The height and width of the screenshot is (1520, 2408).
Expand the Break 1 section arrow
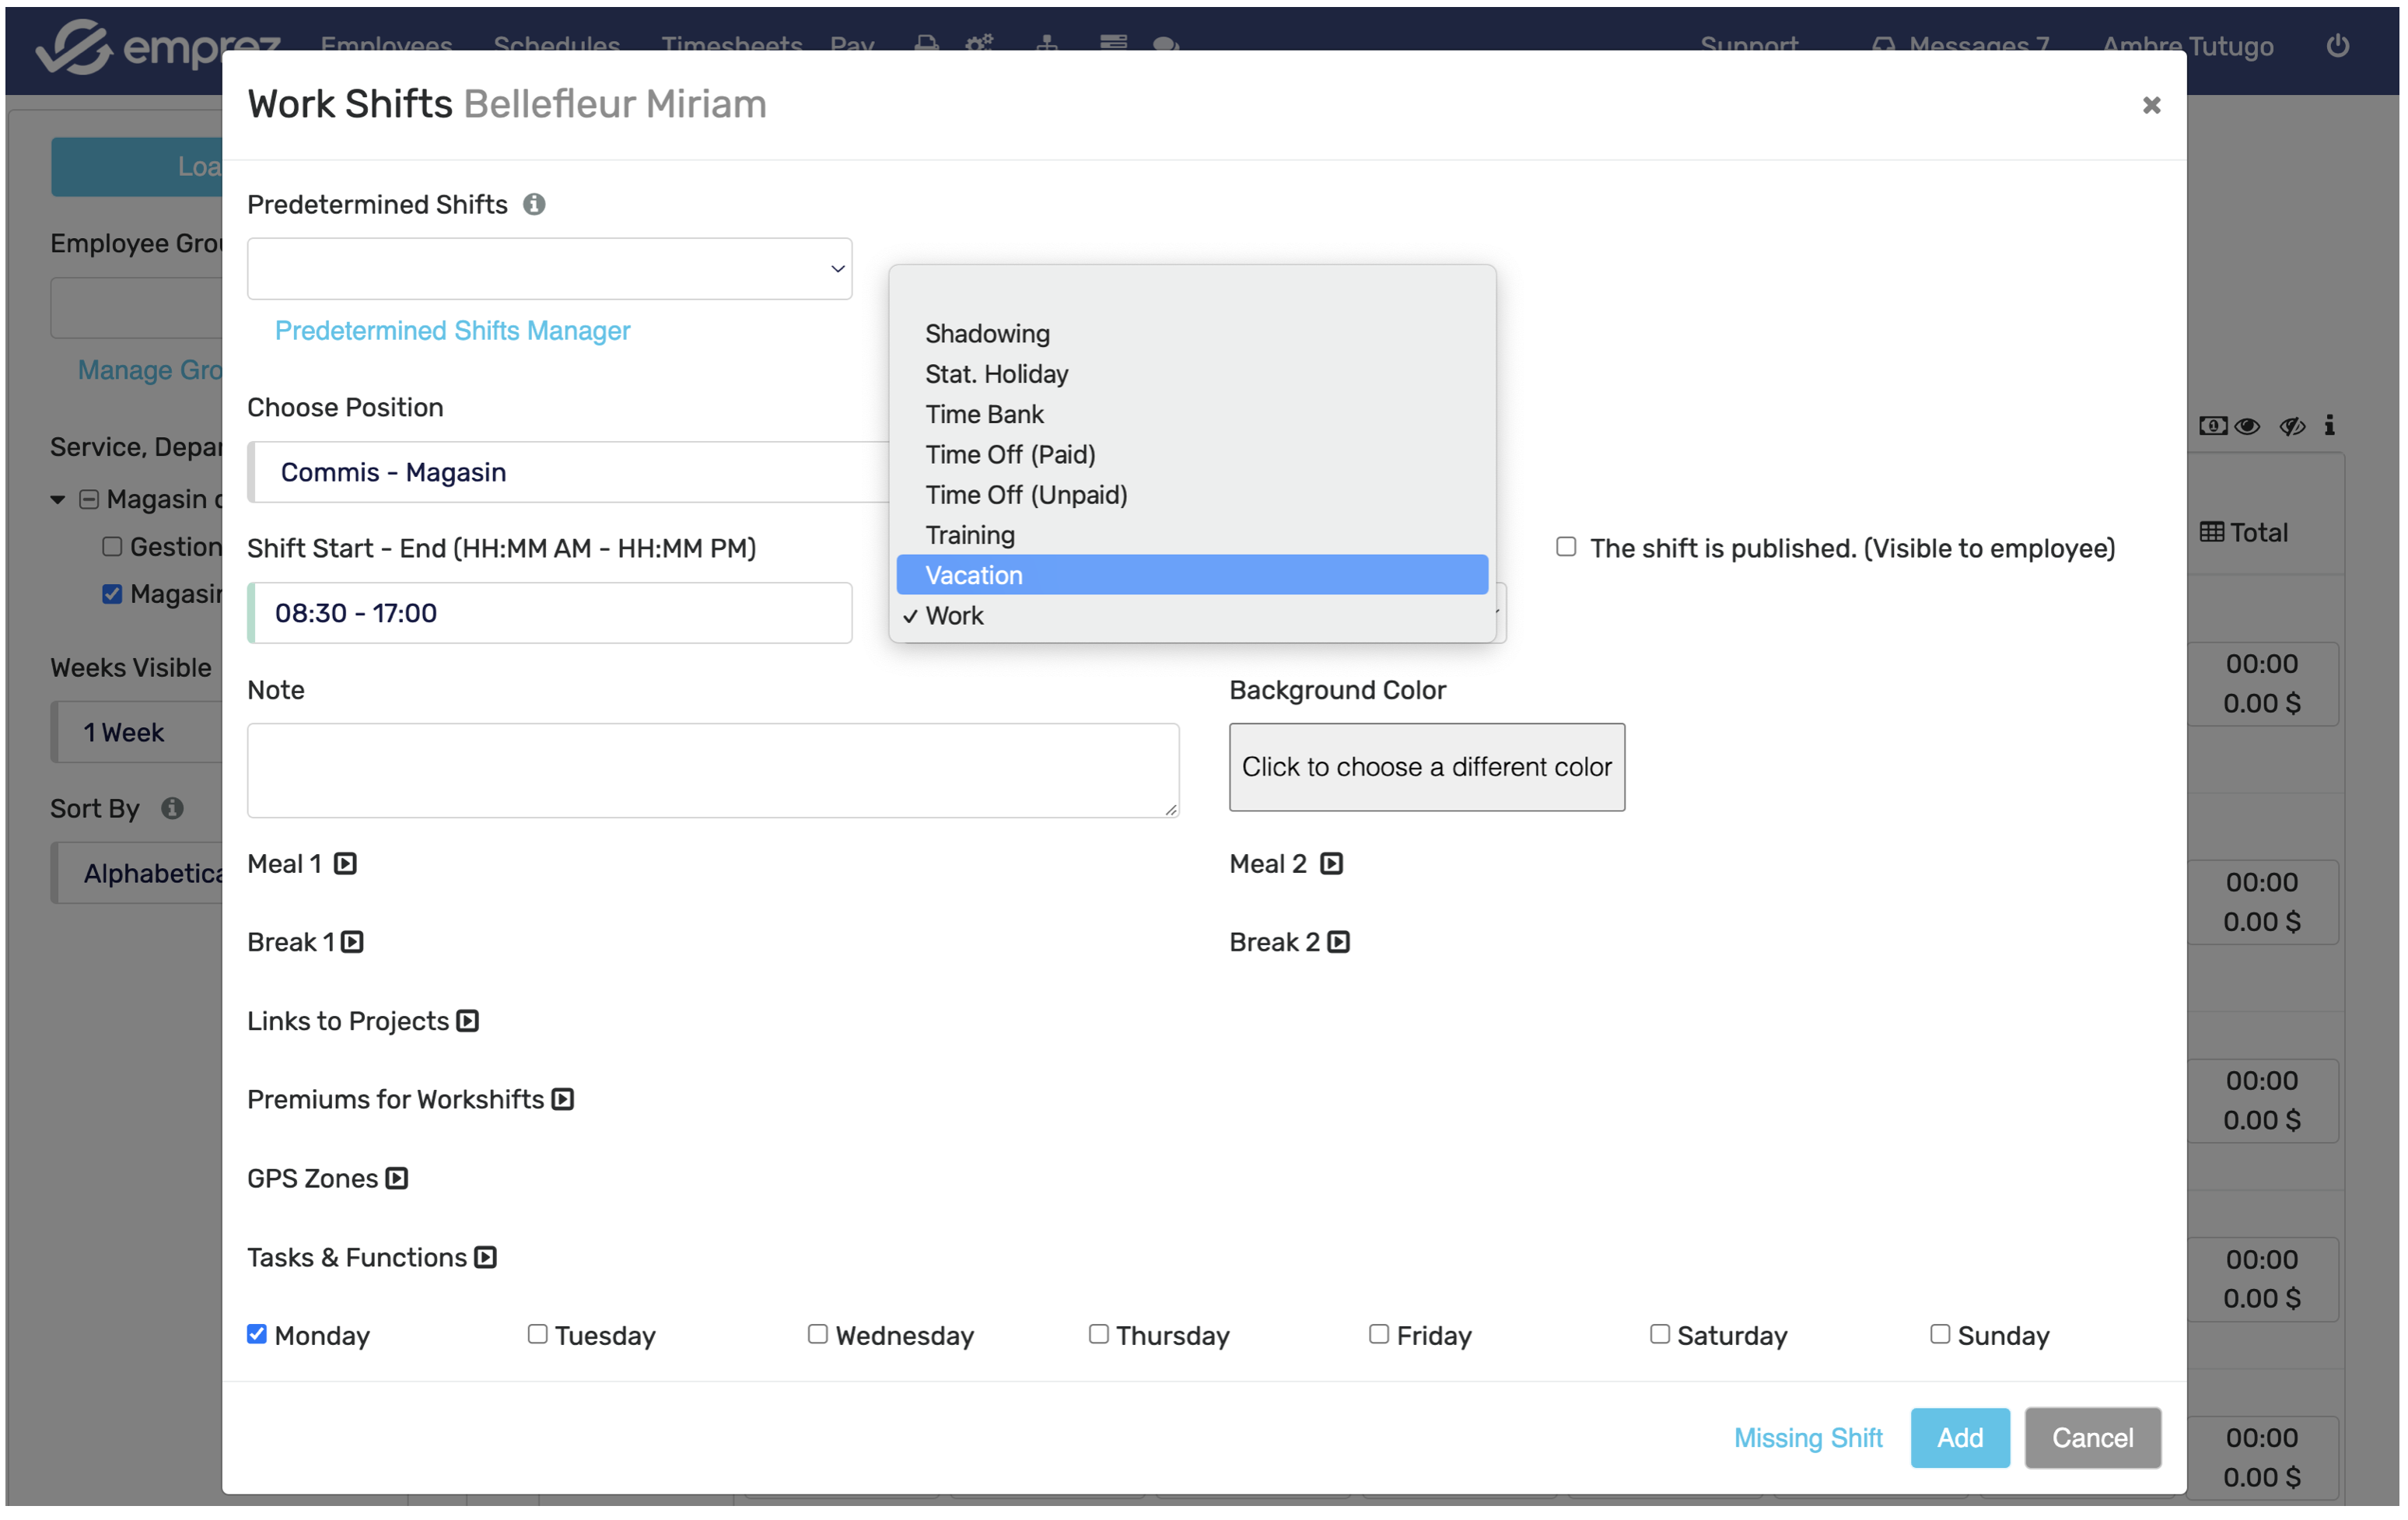(352, 942)
